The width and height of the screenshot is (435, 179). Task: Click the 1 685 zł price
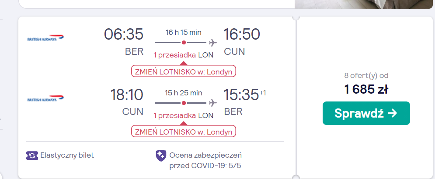tap(366, 89)
